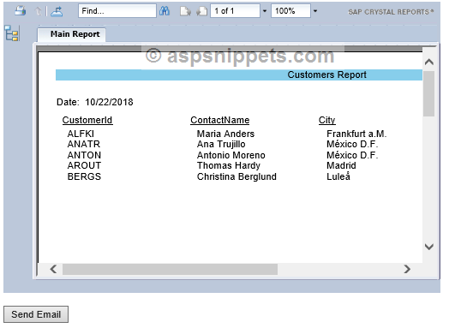
Task: Click the grayed drill-up arrow icon
Action: point(38,11)
